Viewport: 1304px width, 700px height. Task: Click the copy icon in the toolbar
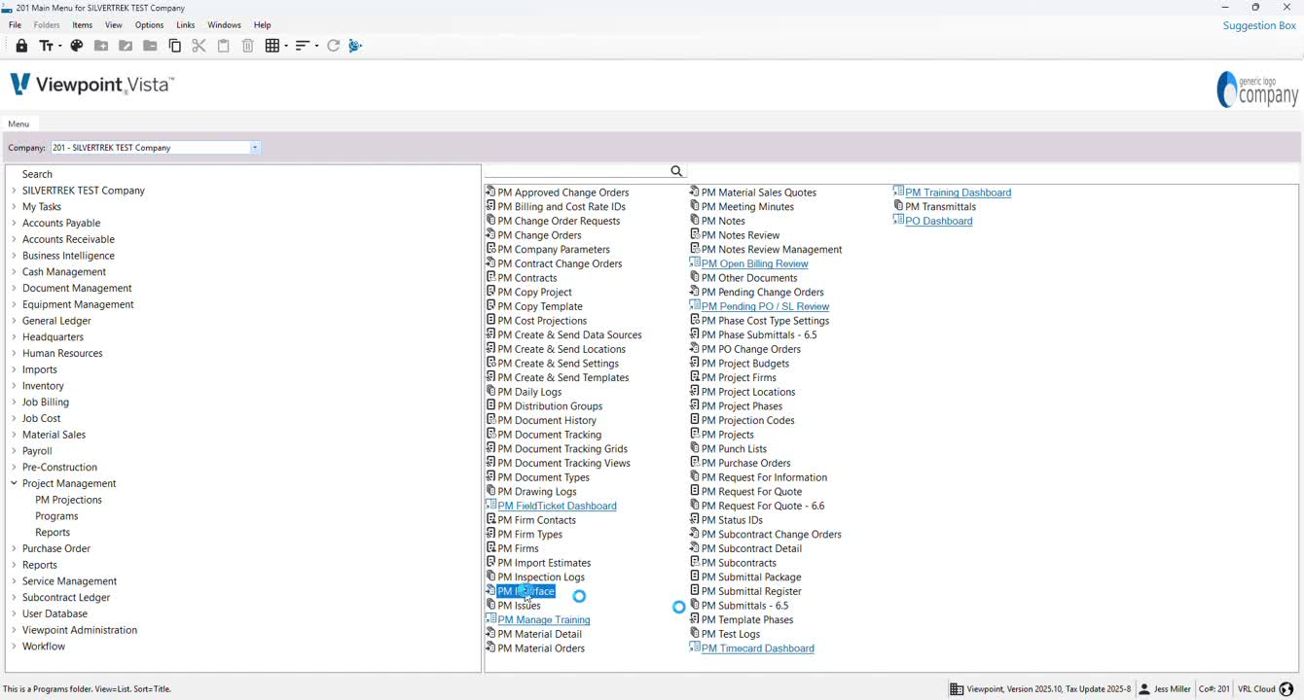pyautogui.click(x=175, y=46)
